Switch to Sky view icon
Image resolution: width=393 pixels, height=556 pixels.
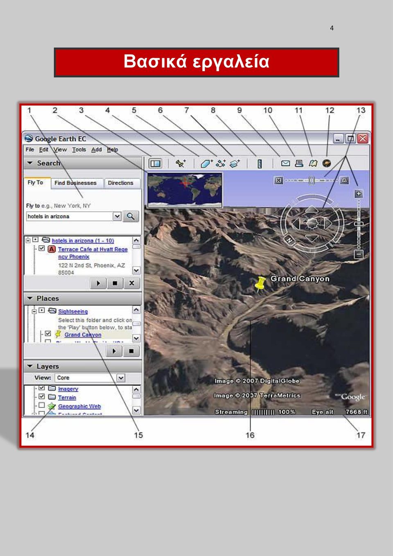tap(327, 163)
